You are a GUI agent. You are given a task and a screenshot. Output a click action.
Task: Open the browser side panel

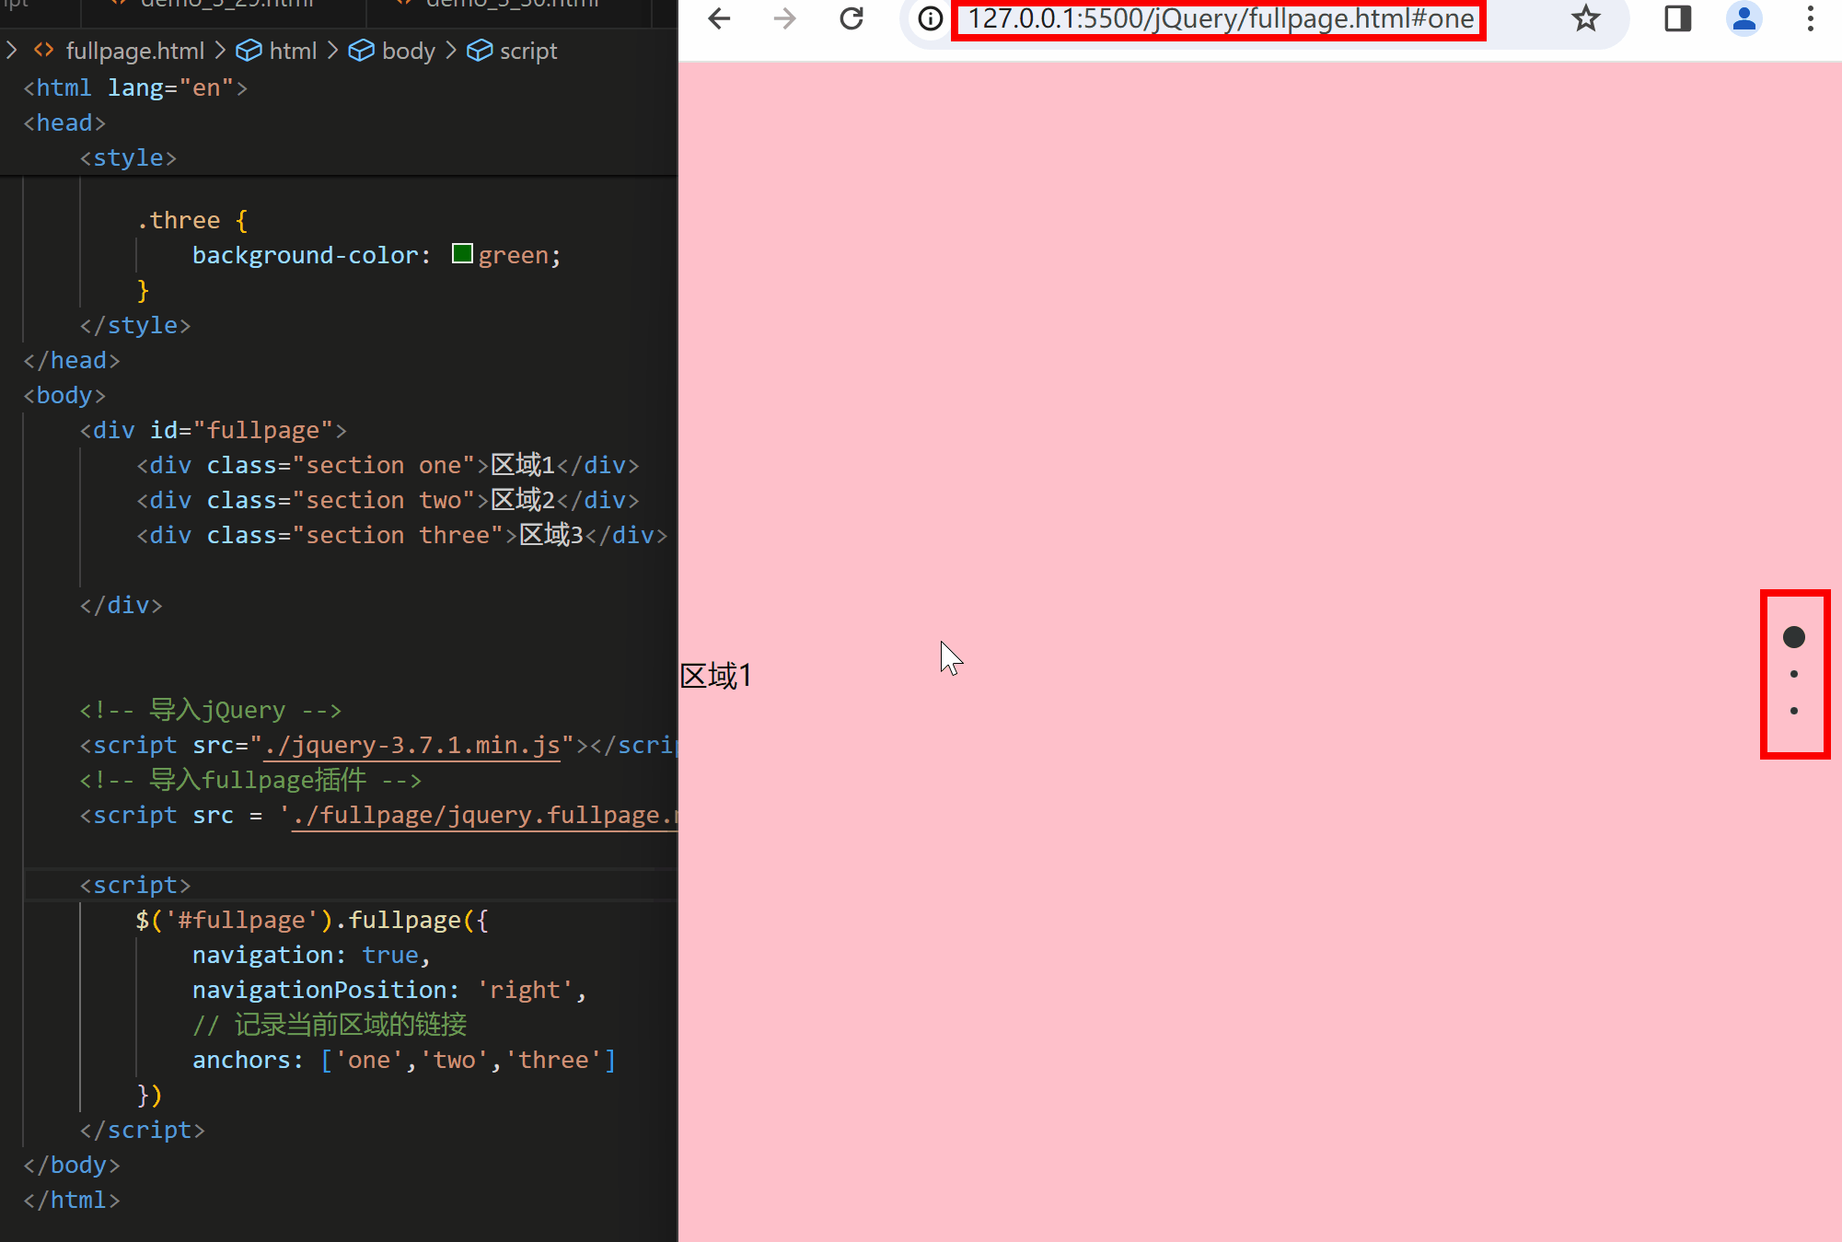(1677, 18)
